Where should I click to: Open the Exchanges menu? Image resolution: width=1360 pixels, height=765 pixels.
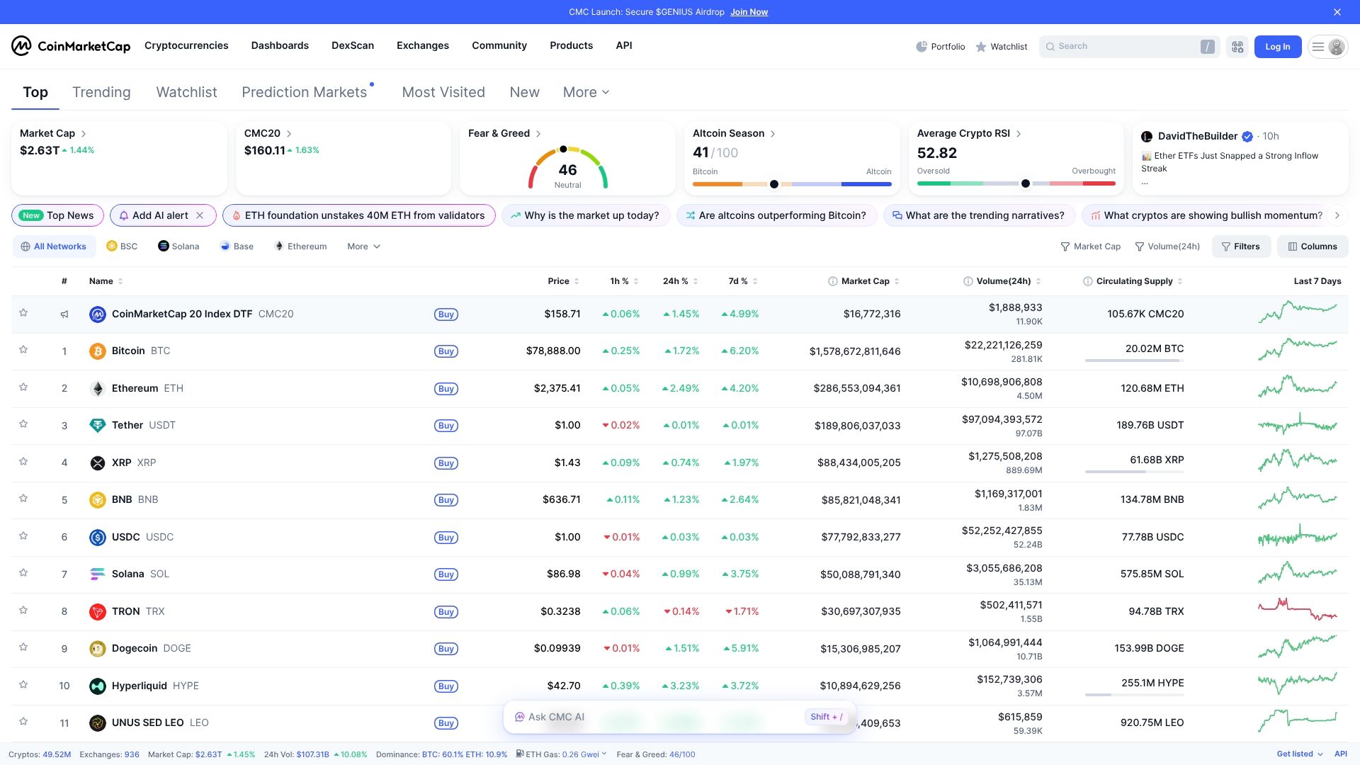(x=423, y=46)
